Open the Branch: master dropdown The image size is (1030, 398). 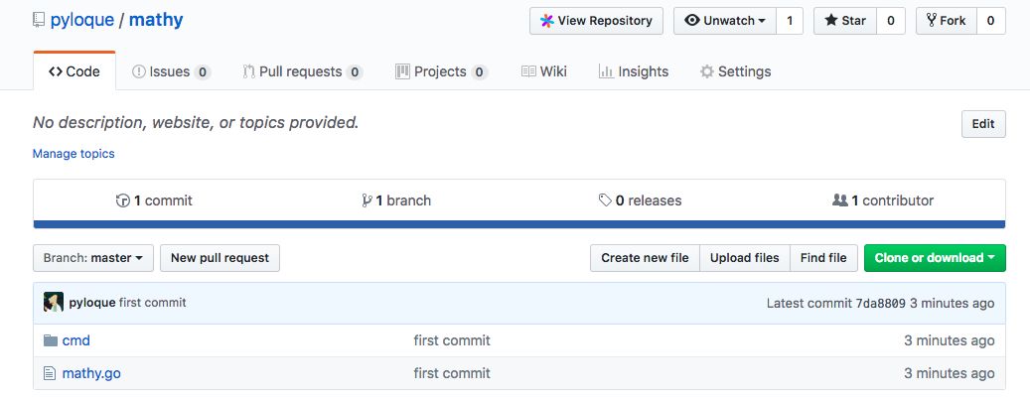[93, 258]
